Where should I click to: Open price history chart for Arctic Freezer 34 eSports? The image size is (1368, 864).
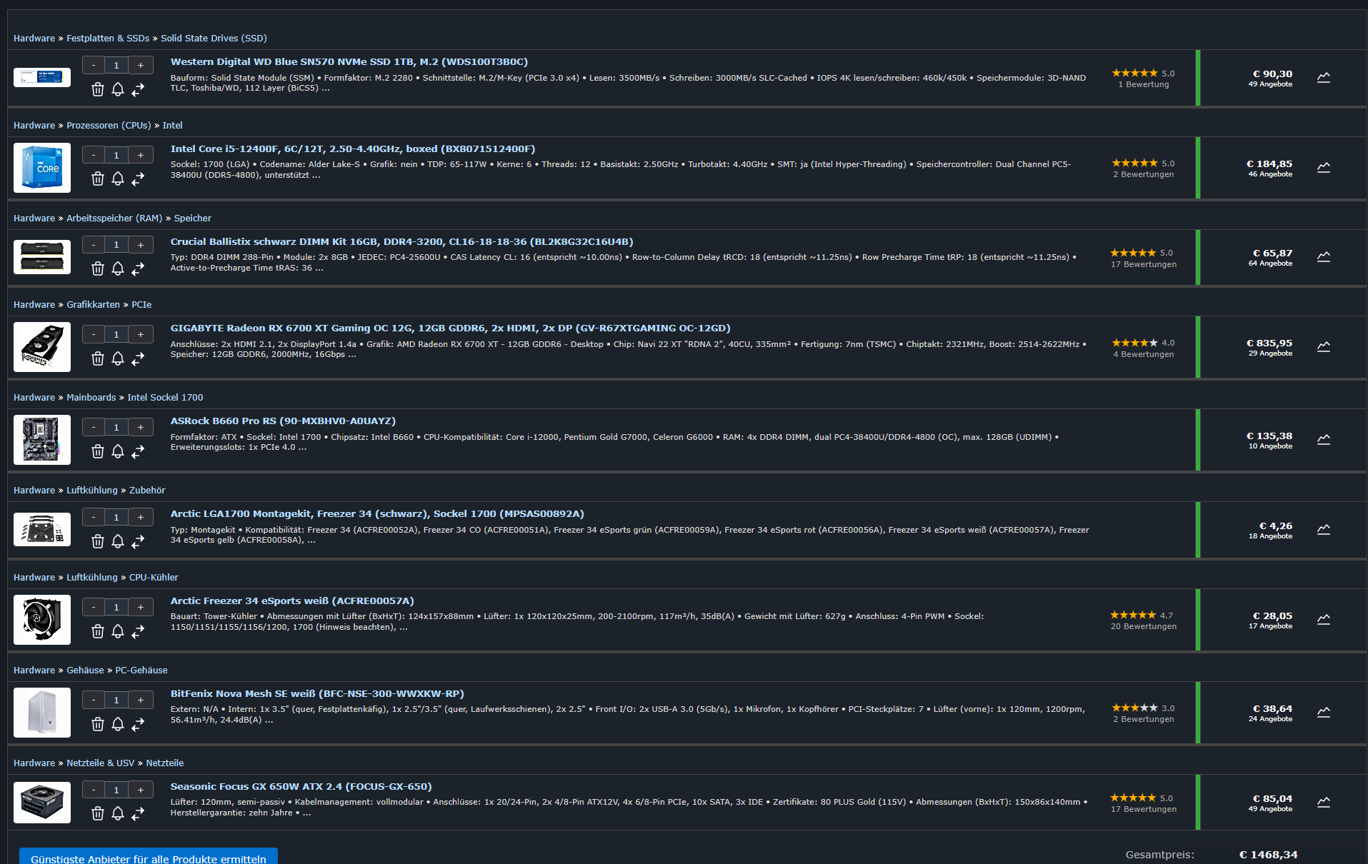(1324, 620)
